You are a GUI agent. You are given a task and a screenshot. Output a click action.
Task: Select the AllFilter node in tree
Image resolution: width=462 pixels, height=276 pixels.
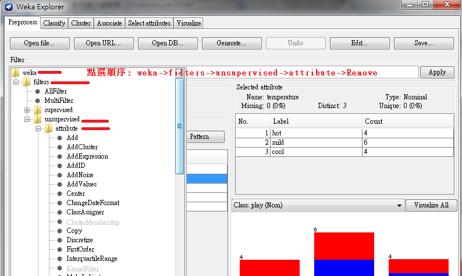click(x=56, y=91)
